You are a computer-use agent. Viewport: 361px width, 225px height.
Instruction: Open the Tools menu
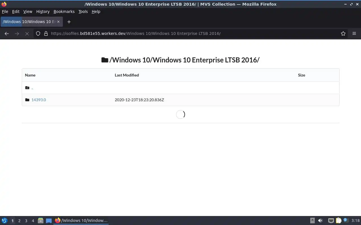[x=83, y=12]
